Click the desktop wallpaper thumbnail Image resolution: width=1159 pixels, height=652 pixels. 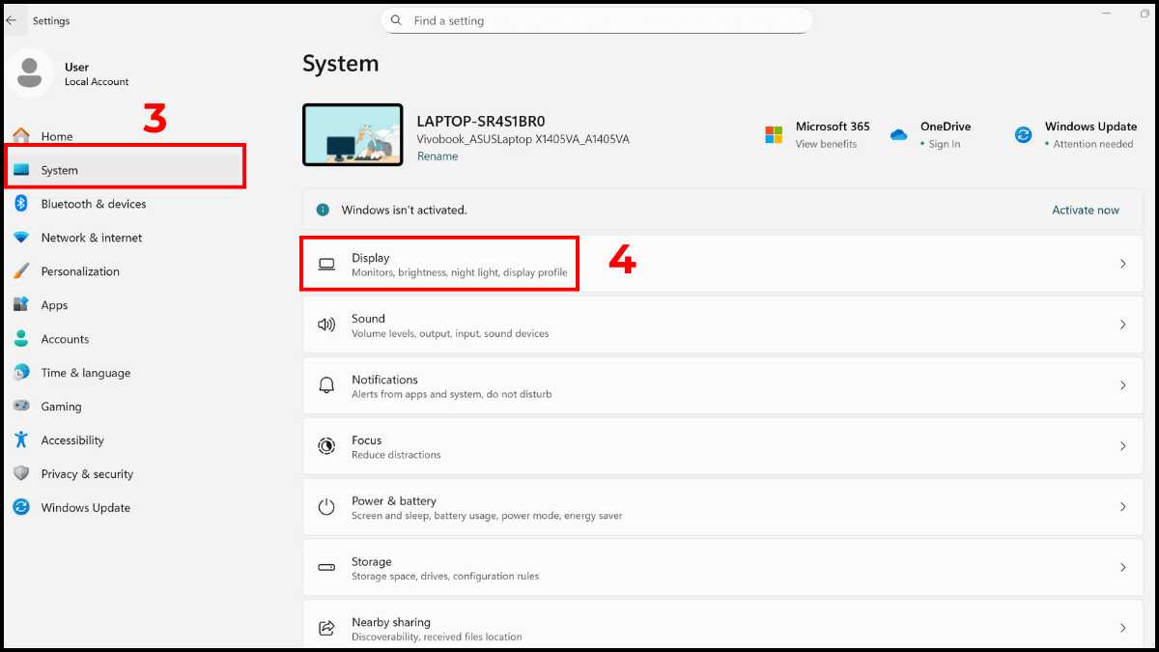tap(353, 135)
